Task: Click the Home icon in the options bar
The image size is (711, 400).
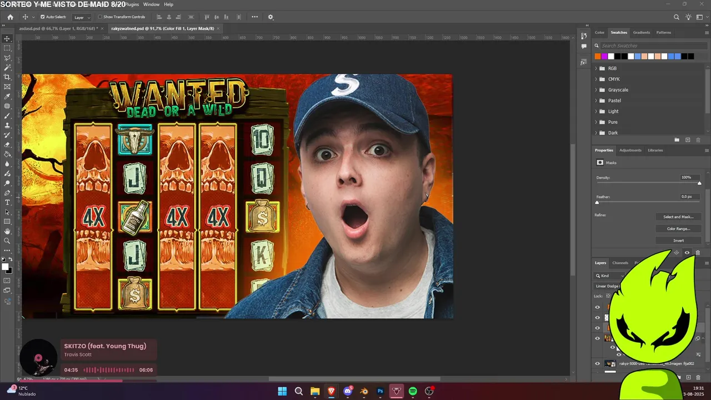Action: (x=10, y=17)
